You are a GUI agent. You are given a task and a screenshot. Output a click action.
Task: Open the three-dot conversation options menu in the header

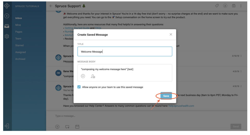coord(241,6)
